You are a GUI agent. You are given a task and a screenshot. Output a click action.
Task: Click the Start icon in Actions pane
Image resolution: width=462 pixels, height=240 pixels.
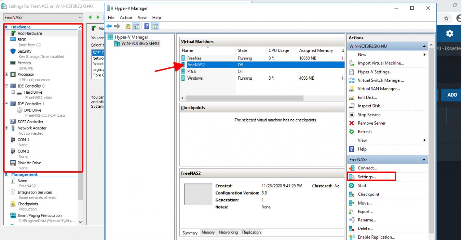[x=352, y=186]
